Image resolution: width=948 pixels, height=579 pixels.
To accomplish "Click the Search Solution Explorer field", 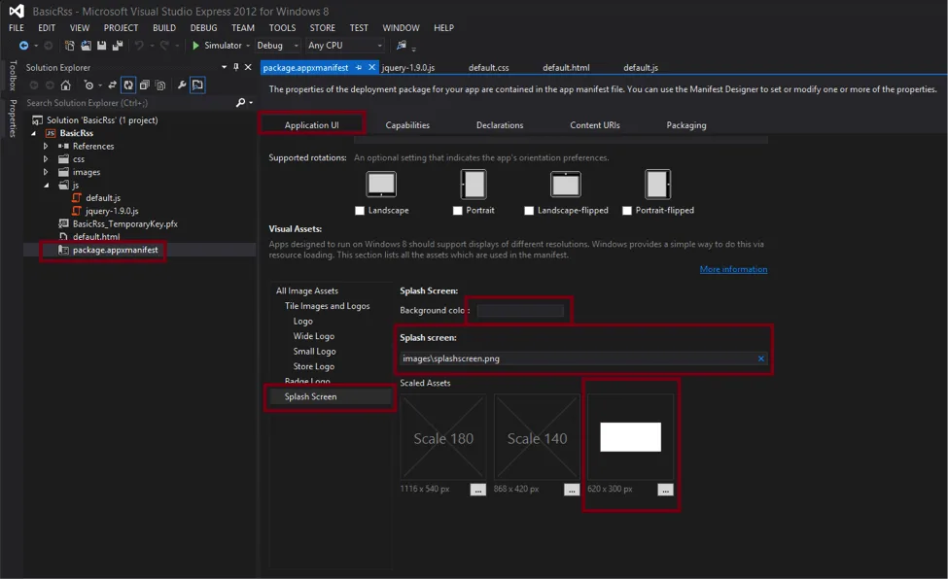I will tap(130, 103).
